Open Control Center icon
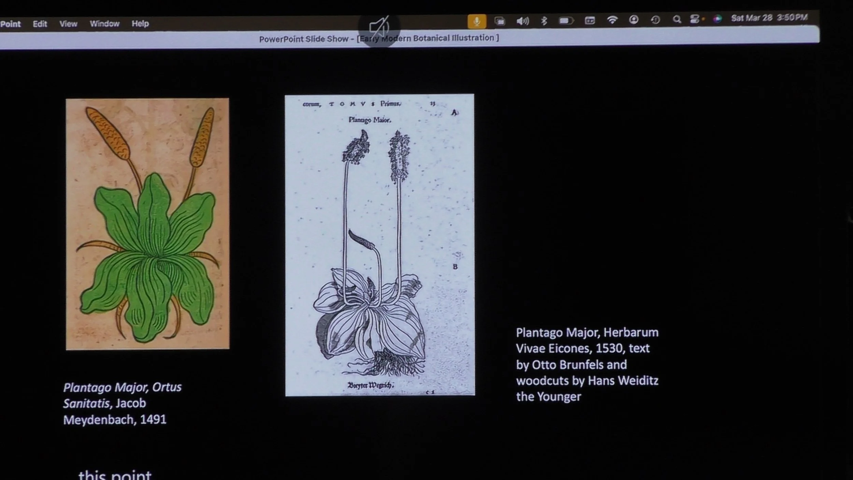 695,19
